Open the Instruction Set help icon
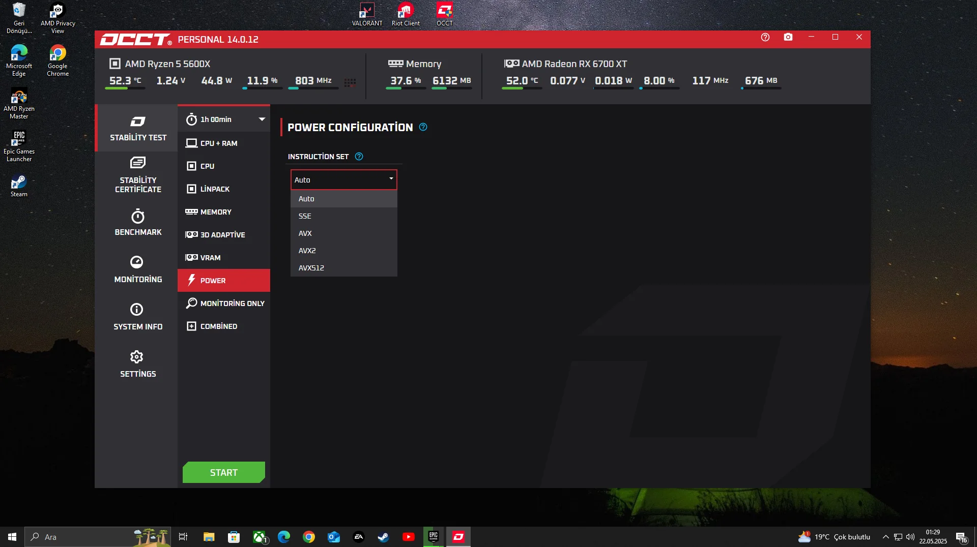This screenshot has width=977, height=547. (x=359, y=157)
